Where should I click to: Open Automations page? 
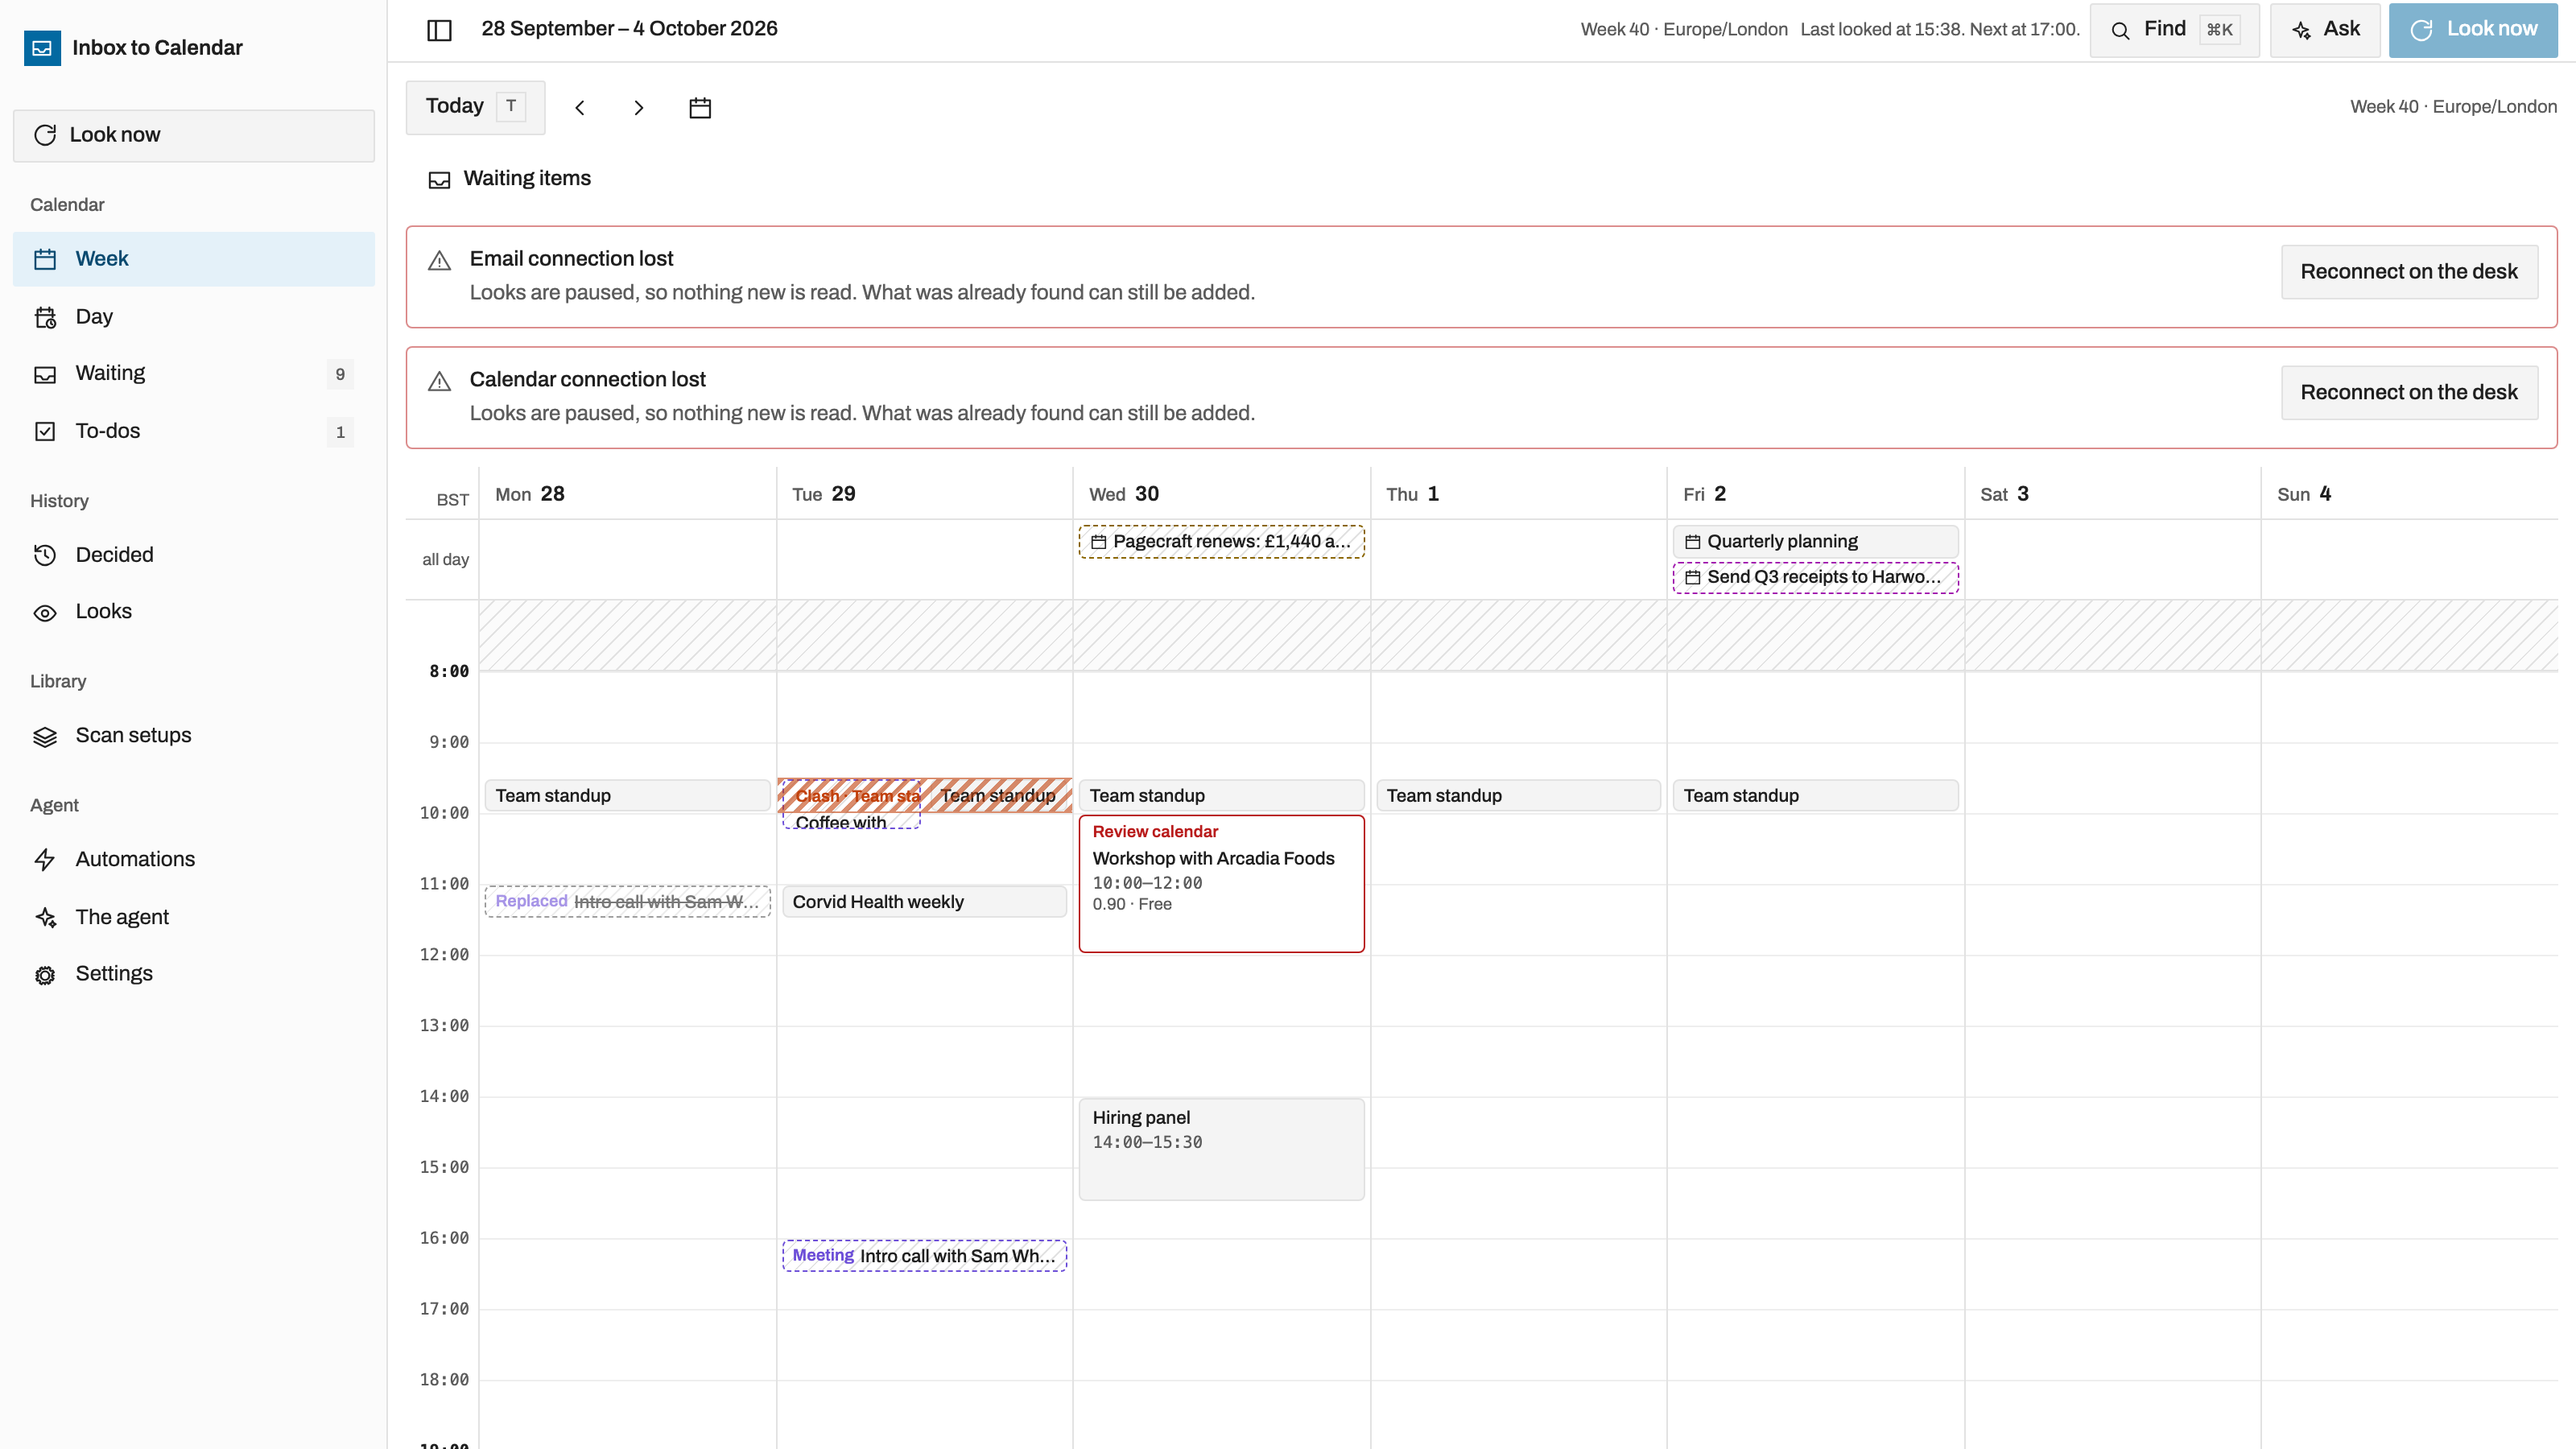194,860
